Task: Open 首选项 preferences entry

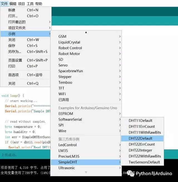Action: point(26,75)
